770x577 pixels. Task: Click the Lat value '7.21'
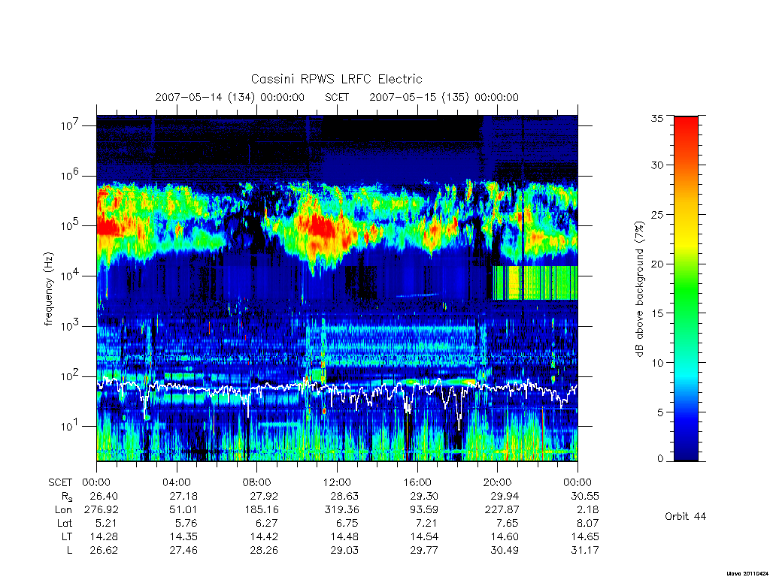tap(427, 523)
